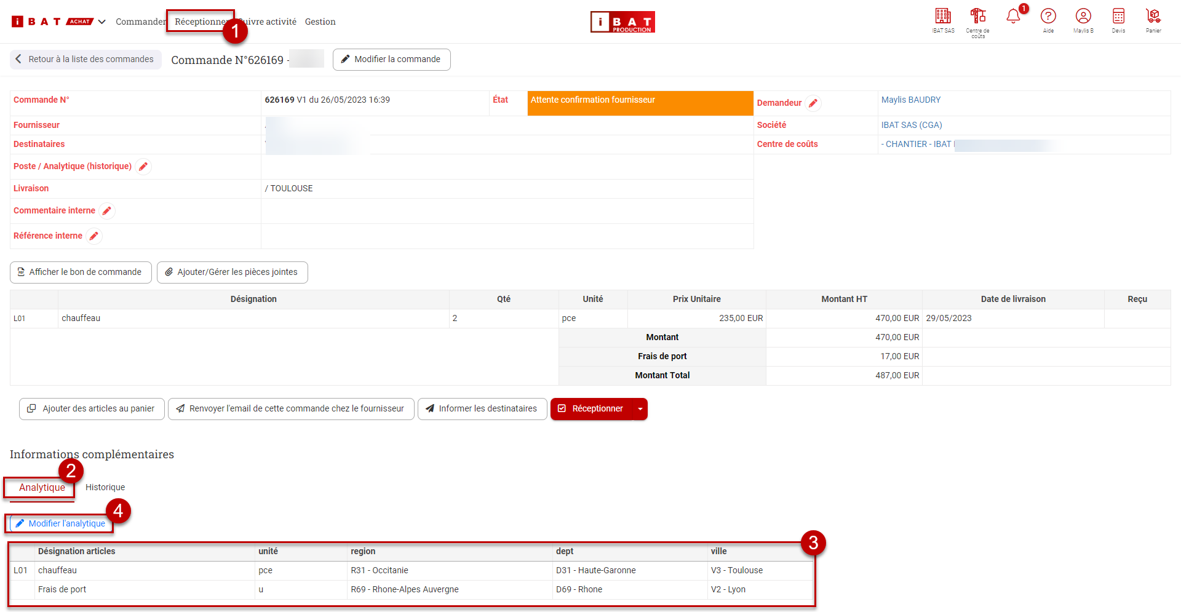Select the Analytique tab
This screenshot has width=1181, height=612.
pos(42,487)
